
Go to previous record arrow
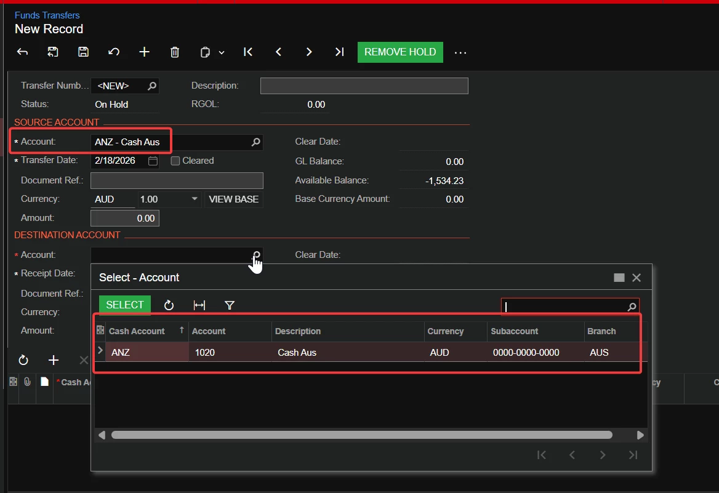pos(278,52)
